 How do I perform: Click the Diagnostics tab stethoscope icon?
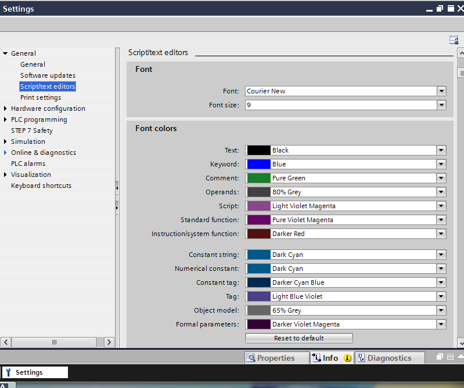tap(361, 358)
